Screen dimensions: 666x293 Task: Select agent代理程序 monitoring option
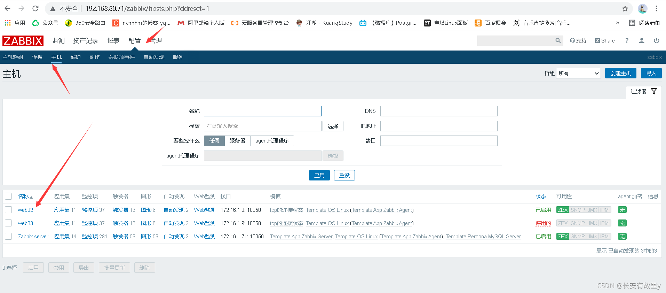tap(272, 141)
